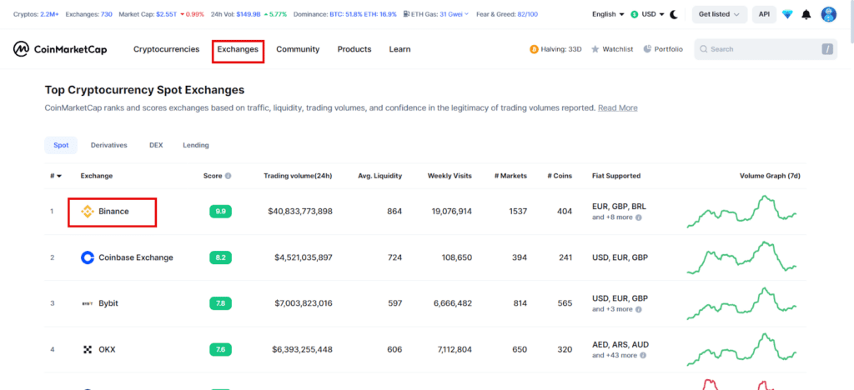
Task: Switch to the Lending tab
Action: [195, 145]
